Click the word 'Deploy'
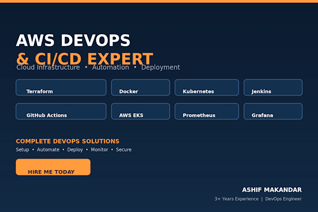Viewport: 318px width, 212px height. [x=75, y=150]
